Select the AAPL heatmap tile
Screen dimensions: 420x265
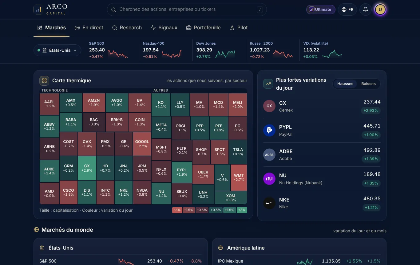coord(49,104)
